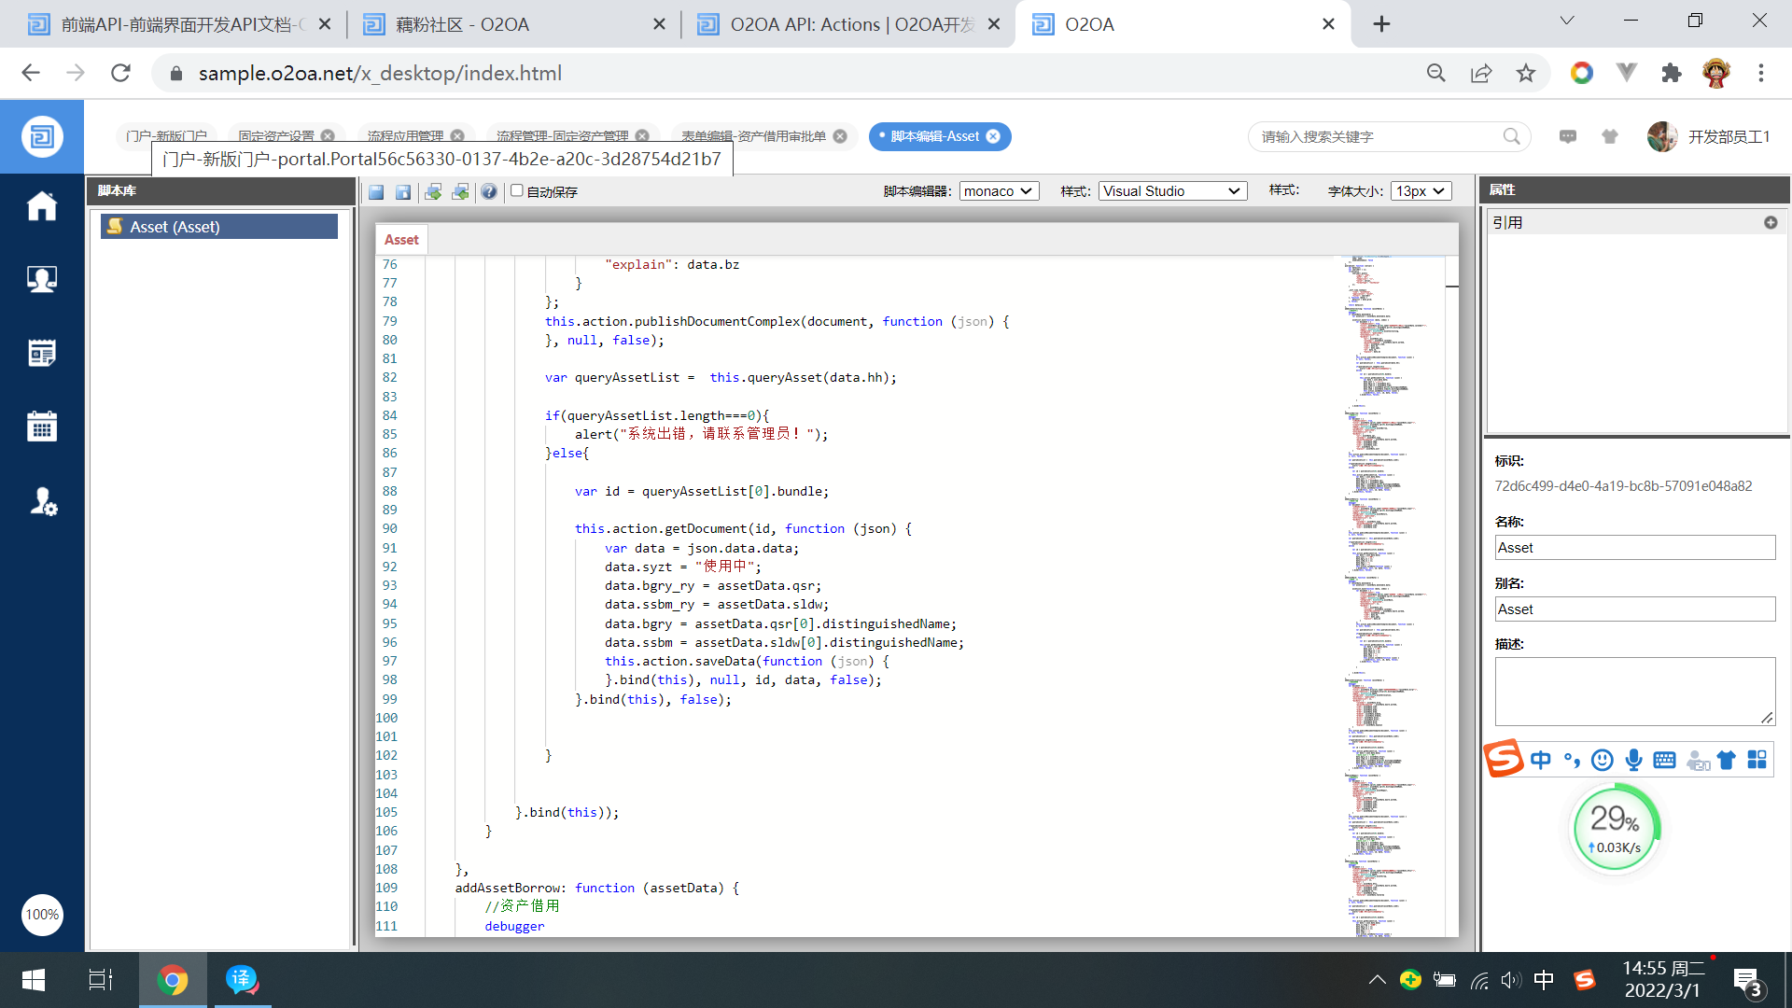Click the help question mark icon
Screen dimensions: 1792x1008
pyautogui.click(x=489, y=191)
